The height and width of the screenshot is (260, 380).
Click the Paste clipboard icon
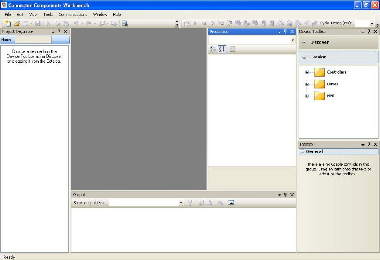(66, 23)
